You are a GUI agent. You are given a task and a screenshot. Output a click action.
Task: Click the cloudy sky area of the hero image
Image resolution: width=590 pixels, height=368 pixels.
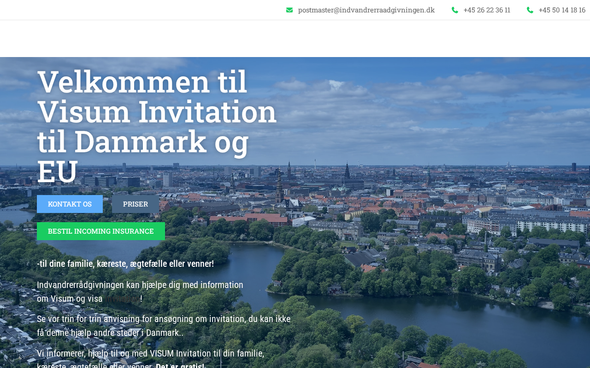pyautogui.click(x=438, y=106)
